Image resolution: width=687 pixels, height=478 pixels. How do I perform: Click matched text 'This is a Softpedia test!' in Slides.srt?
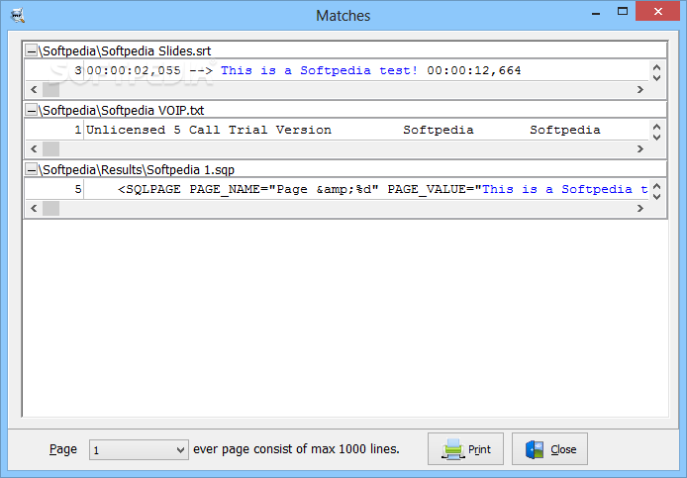(x=320, y=70)
